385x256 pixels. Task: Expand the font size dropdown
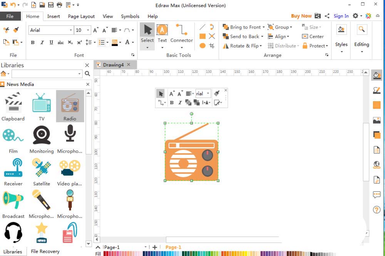(x=88, y=30)
